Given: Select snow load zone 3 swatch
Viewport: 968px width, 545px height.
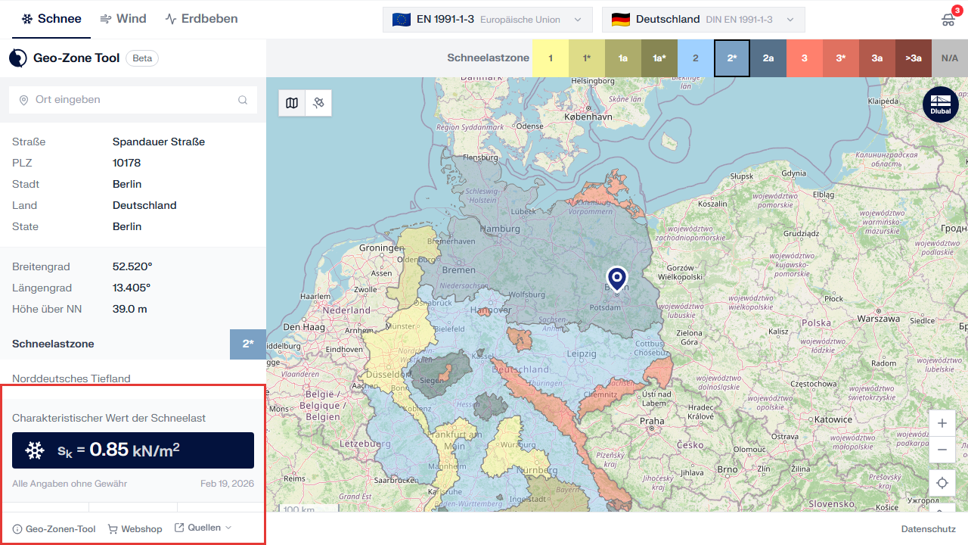Looking at the screenshot, I should coord(804,58).
